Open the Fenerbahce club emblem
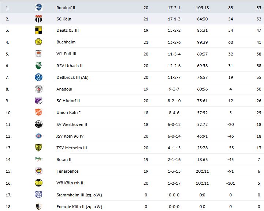 [38, 171]
